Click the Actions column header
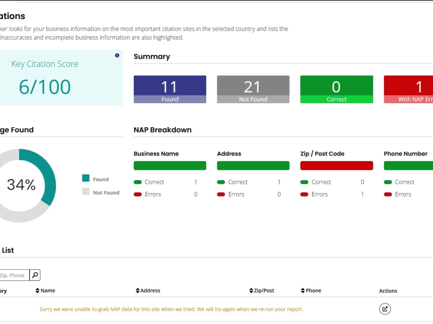 point(388,291)
